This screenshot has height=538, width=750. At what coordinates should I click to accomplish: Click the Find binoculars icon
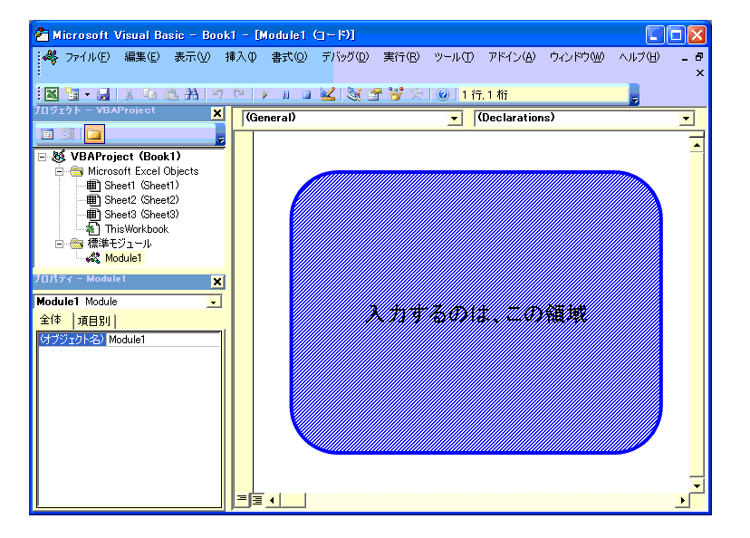point(191,94)
